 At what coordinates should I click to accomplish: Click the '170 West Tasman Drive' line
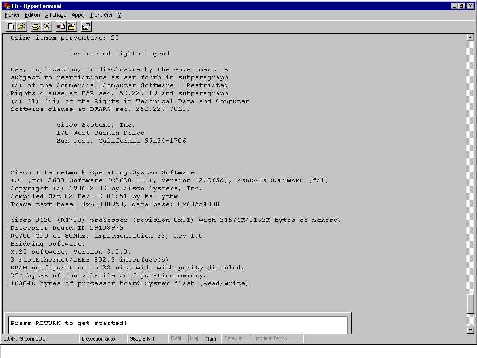101,133
